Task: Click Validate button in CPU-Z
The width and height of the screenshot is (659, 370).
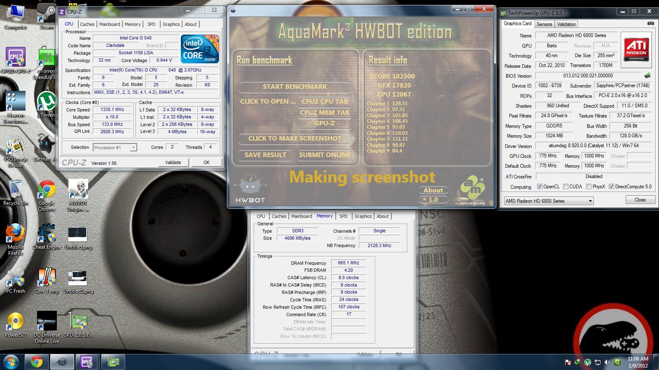Action: click(173, 162)
